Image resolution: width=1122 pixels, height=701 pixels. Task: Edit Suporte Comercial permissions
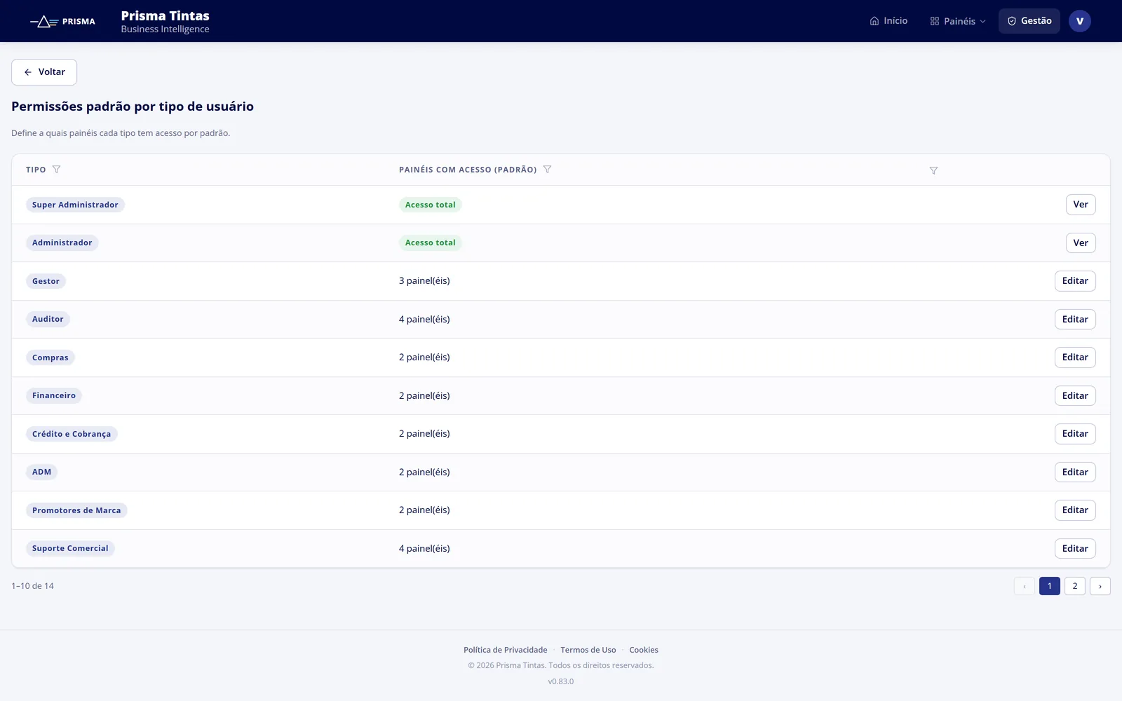click(1075, 548)
